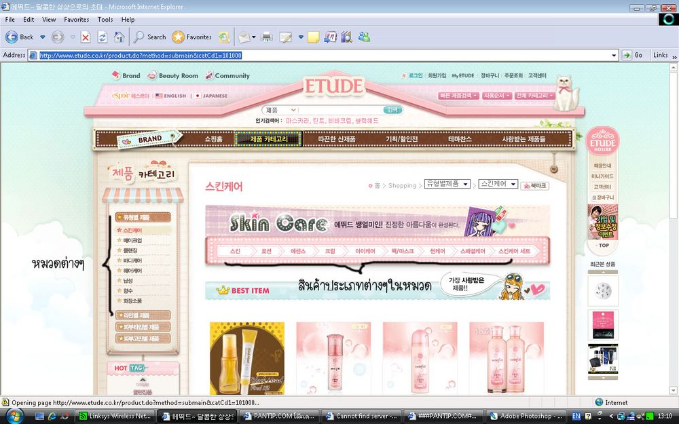Click the yellow sticky note toolbar icon
Viewport: 679px width, 424px height.
pyautogui.click(x=314, y=37)
